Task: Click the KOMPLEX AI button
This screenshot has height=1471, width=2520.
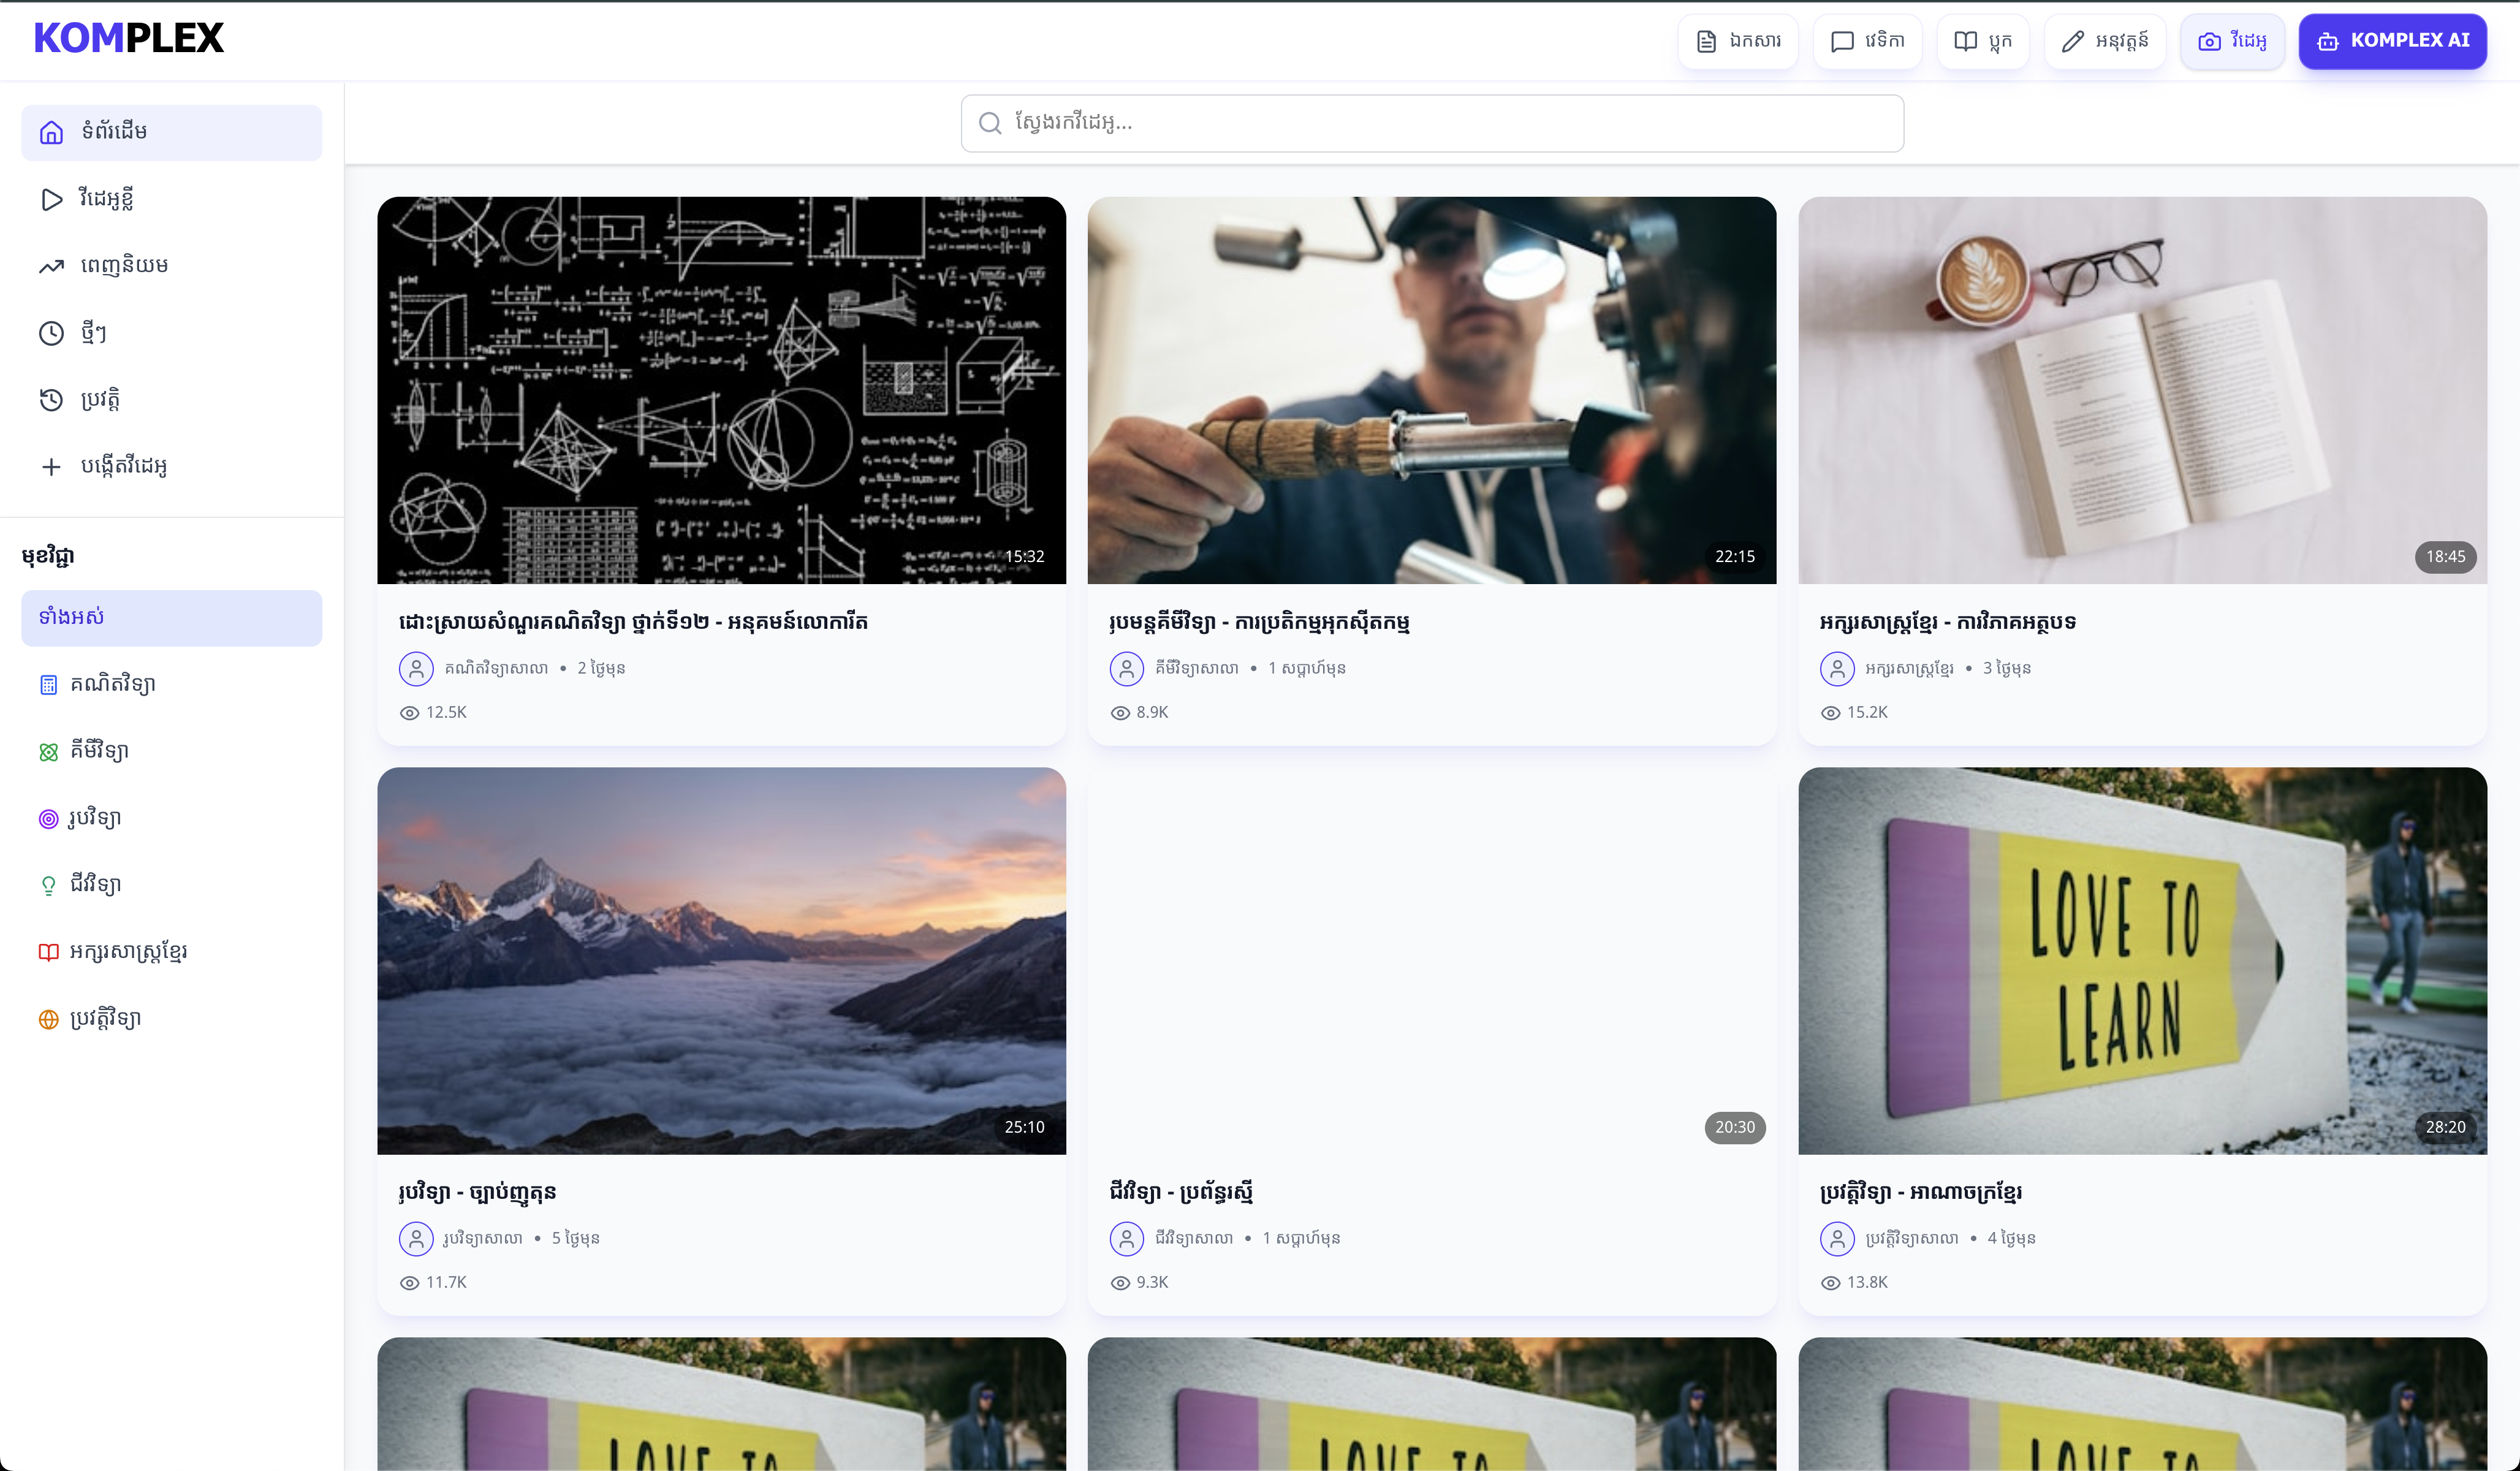Action: [x=2392, y=41]
